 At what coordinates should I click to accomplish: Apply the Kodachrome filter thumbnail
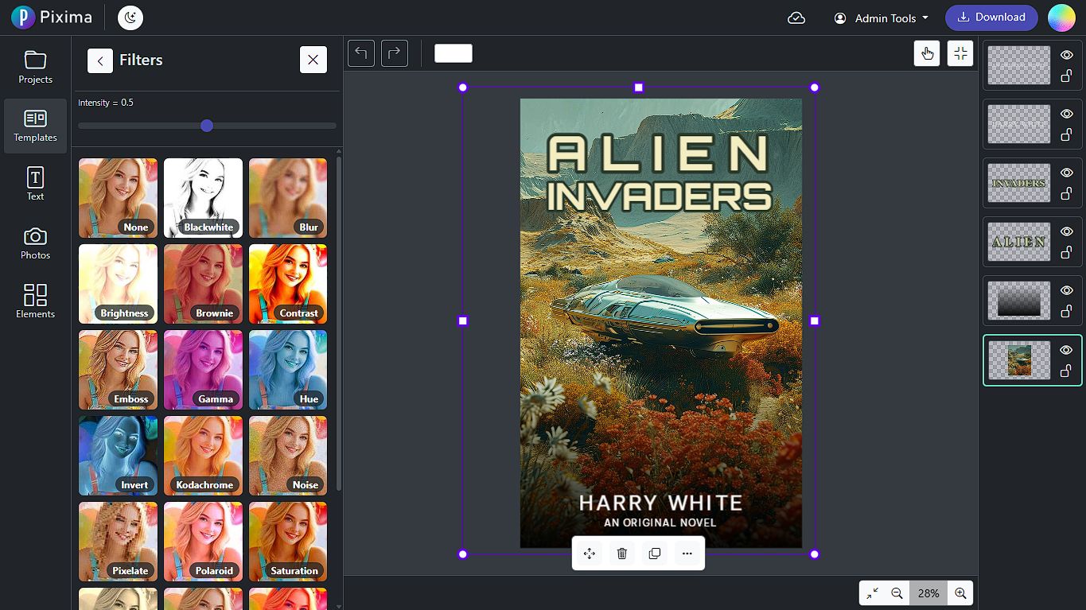[x=204, y=456]
